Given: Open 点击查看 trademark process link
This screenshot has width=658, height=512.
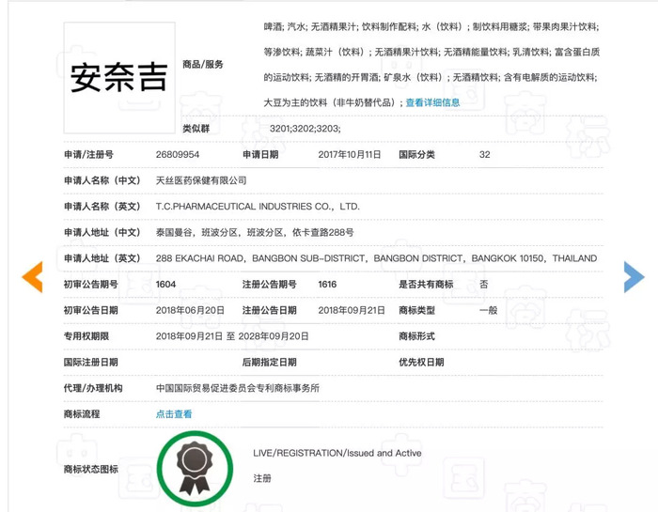Looking at the screenshot, I should (x=174, y=414).
